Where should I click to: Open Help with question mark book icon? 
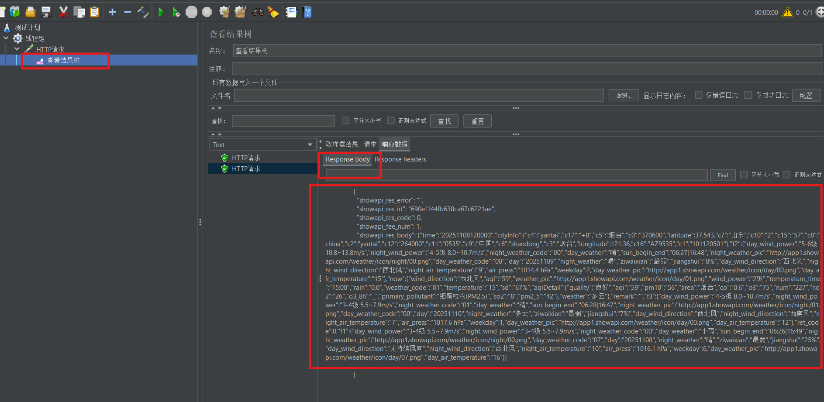[x=307, y=12]
